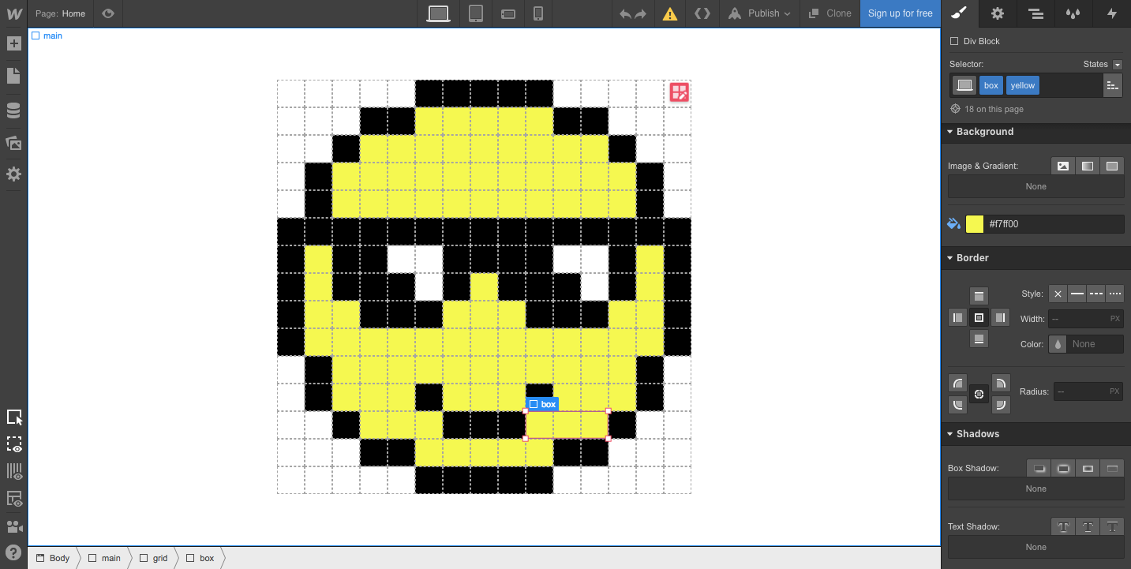
Task: Open the Publish dropdown
Action: click(x=758, y=13)
